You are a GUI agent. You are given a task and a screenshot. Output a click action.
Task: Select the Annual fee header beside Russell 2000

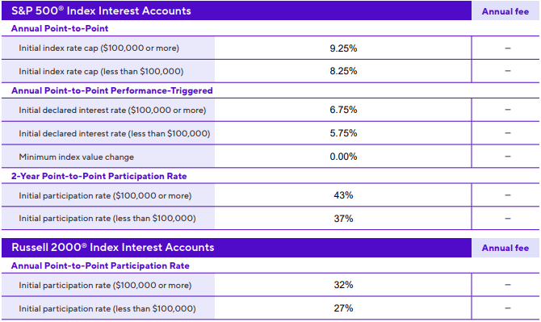point(505,248)
